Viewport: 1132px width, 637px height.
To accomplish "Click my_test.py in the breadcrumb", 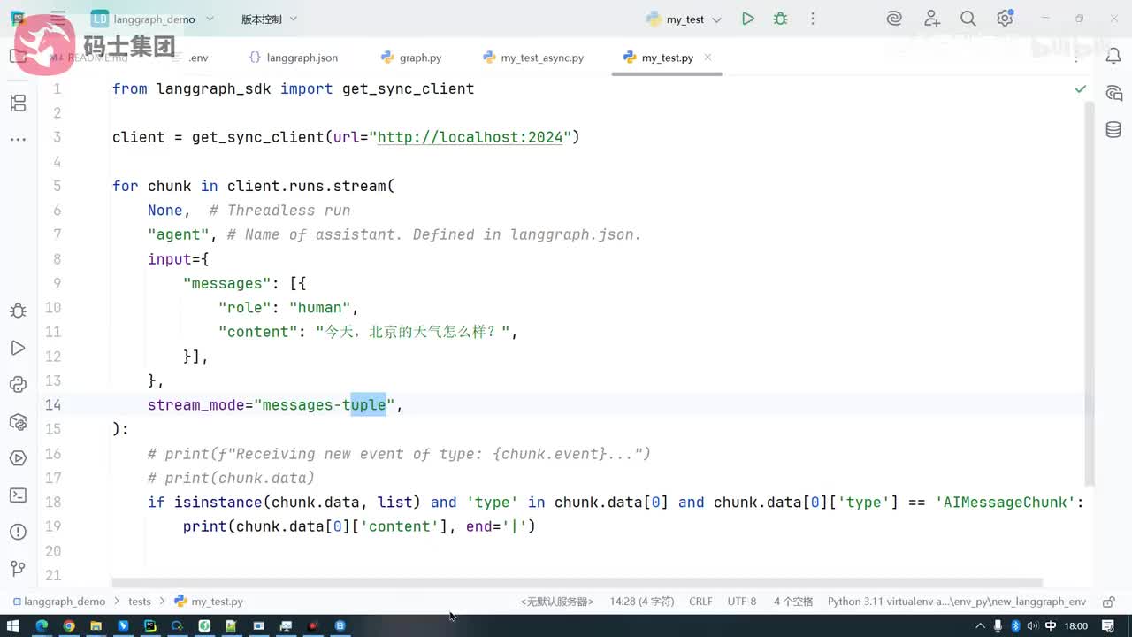I will 209,602.
